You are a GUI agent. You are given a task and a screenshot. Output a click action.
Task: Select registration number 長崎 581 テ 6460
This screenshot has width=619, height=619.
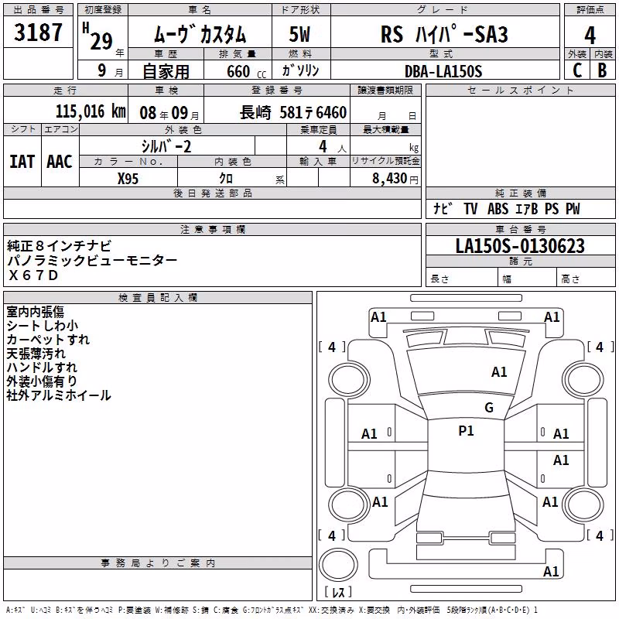(x=293, y=112)
